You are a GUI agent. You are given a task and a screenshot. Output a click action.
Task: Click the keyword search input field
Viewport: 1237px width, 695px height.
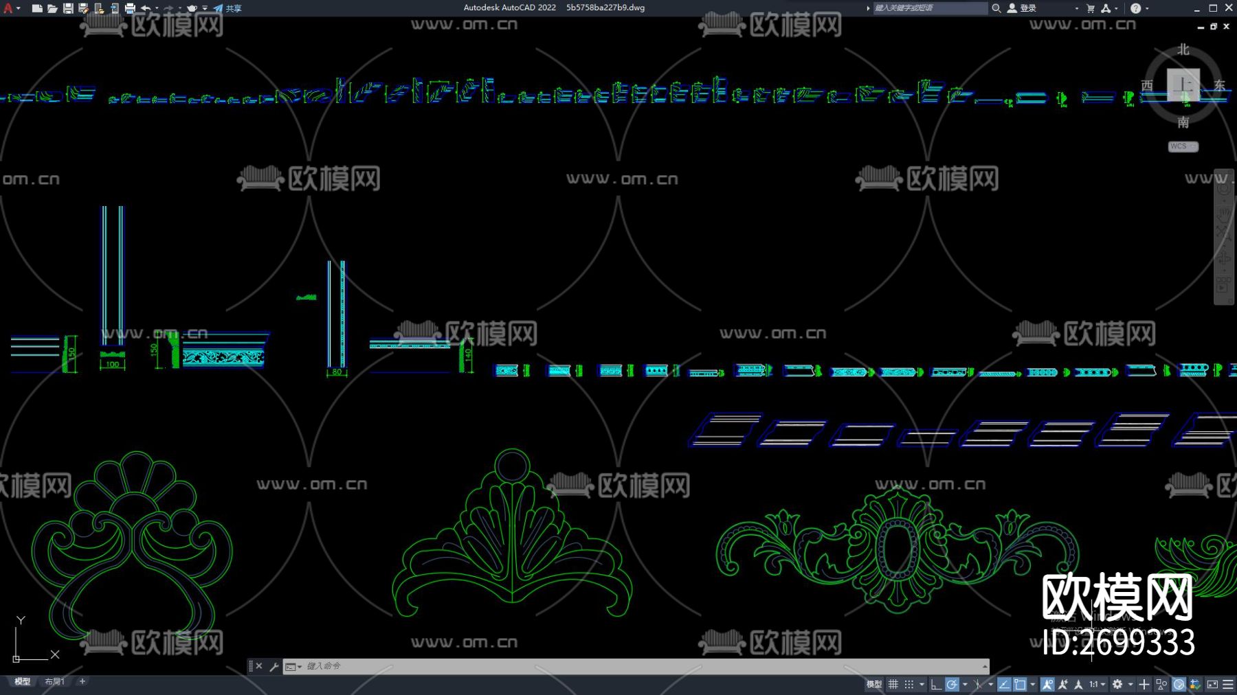pyautogui.click(x=930, y=8)
